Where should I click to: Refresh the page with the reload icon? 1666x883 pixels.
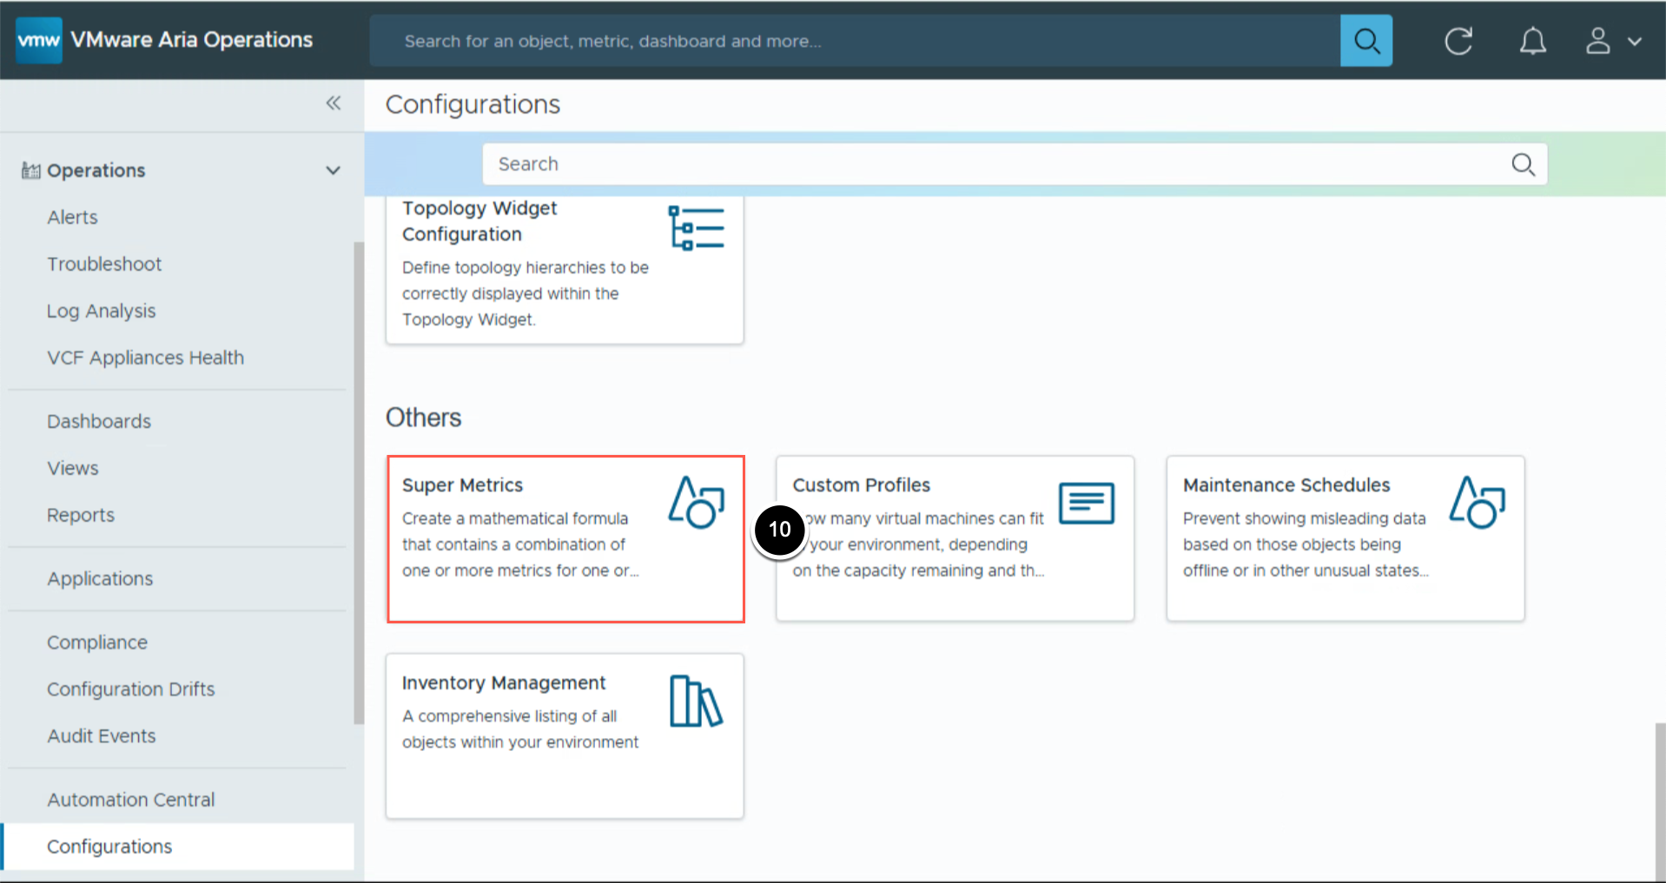click(x=1458, y=41)
